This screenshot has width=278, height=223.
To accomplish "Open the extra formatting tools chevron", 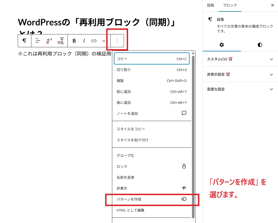I will (x=103, y=41).
